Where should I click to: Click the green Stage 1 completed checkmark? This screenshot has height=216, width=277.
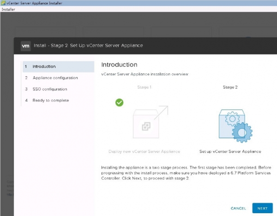click(120, 102)
